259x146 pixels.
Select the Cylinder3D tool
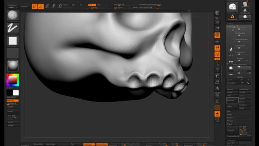click(245, 4)
